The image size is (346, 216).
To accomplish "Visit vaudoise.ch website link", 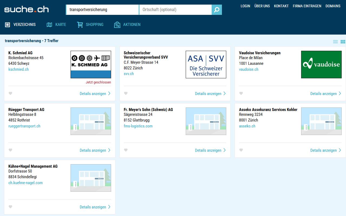I will pos(249,69).
